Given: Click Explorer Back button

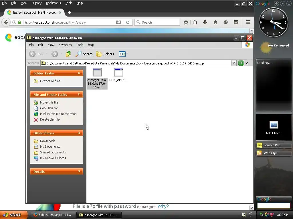Looking at the screenshot, I should click(36, 54).
